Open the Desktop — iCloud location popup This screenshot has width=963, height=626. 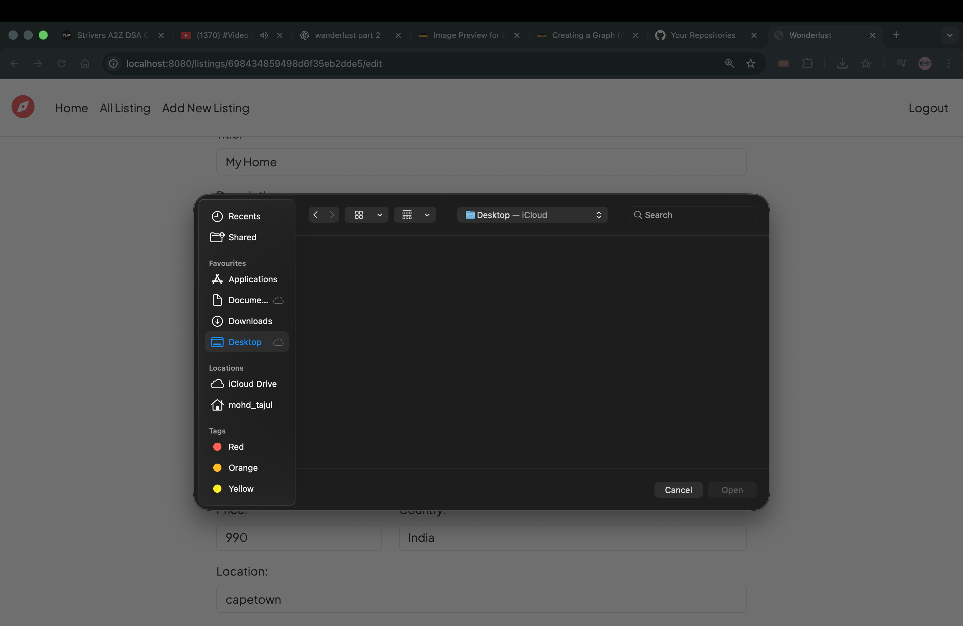(533, 215)
